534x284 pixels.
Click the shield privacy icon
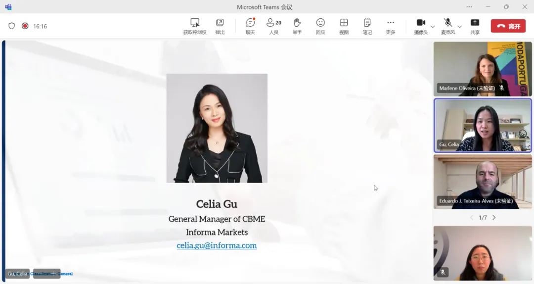[11, 26]
